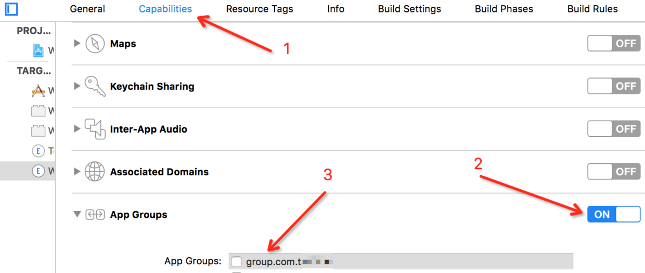Turn off the App Groups switch
This screenshot has height=273, width=645.
[x=614, y=214]
